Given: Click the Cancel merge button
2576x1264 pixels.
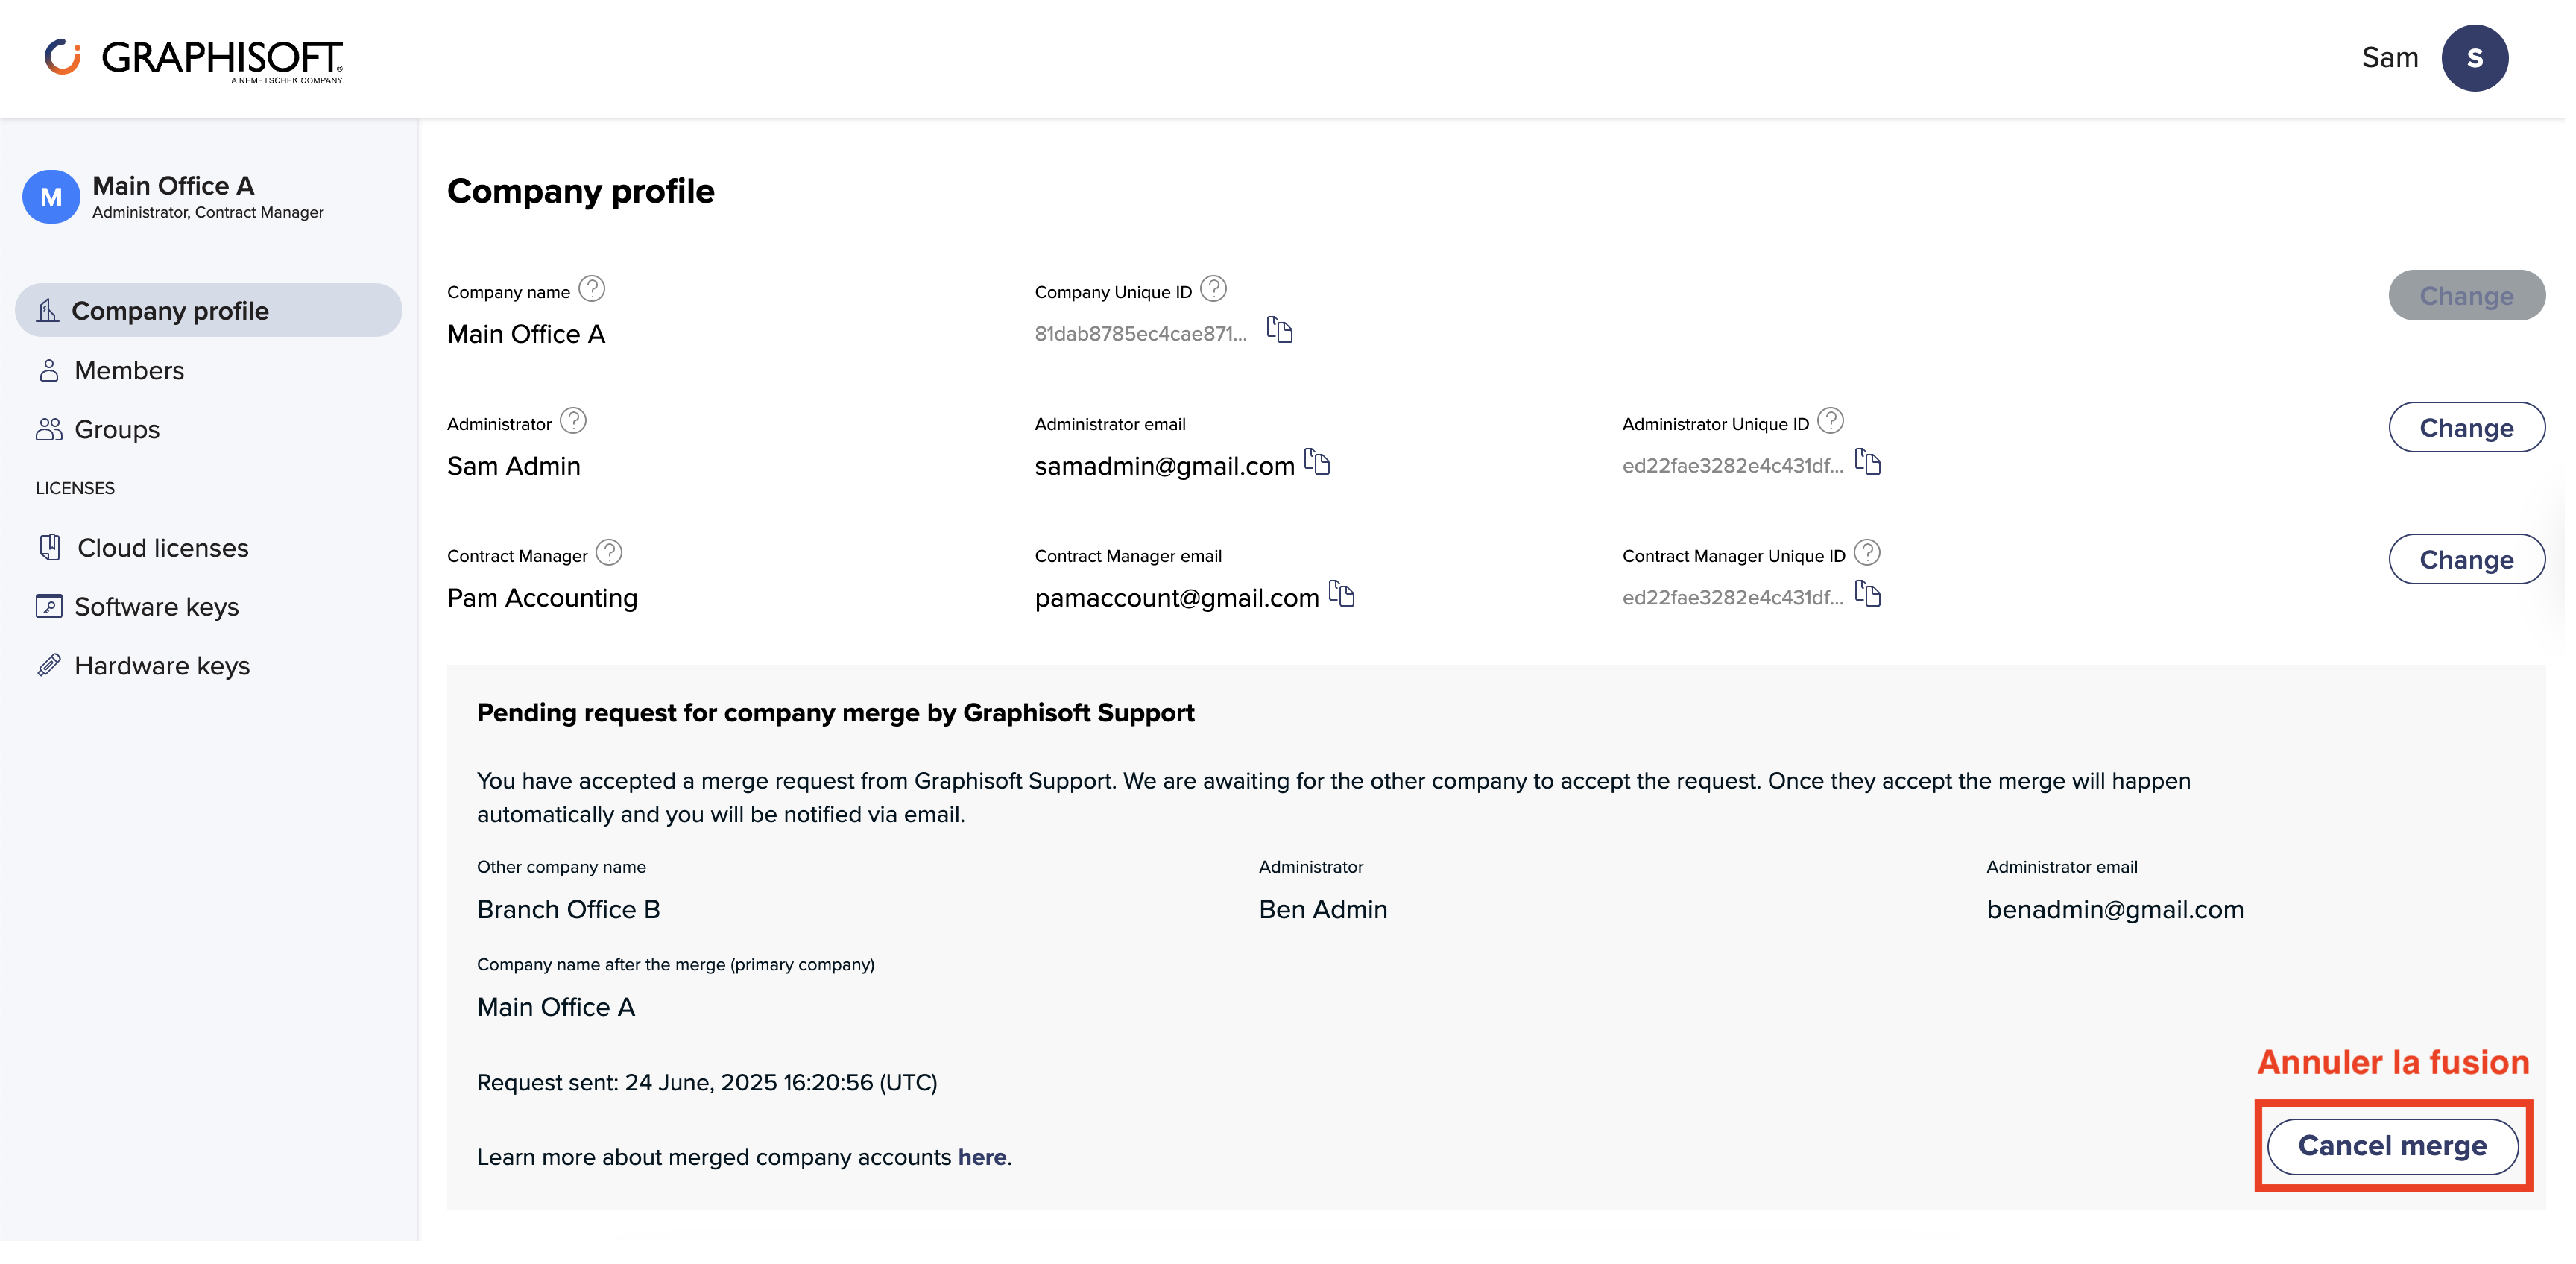Looking at the screenshot, I should pyautogui.click(x=2392, y=1146).
